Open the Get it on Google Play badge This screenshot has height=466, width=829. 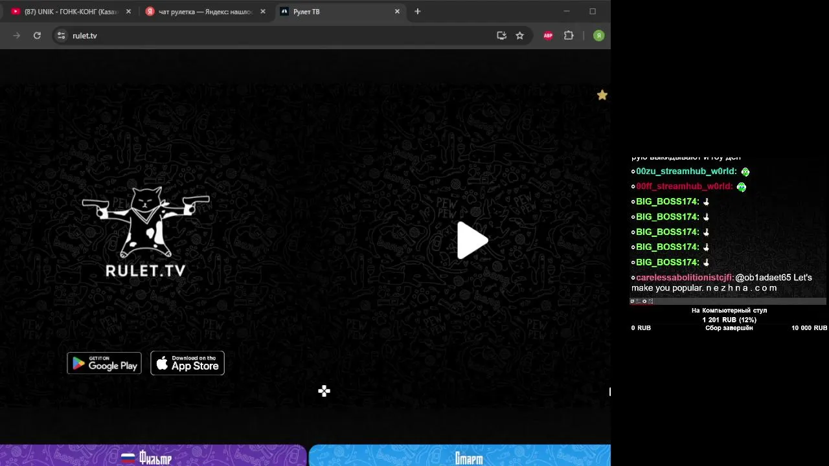pyautogui.click(x=104, y=363)
